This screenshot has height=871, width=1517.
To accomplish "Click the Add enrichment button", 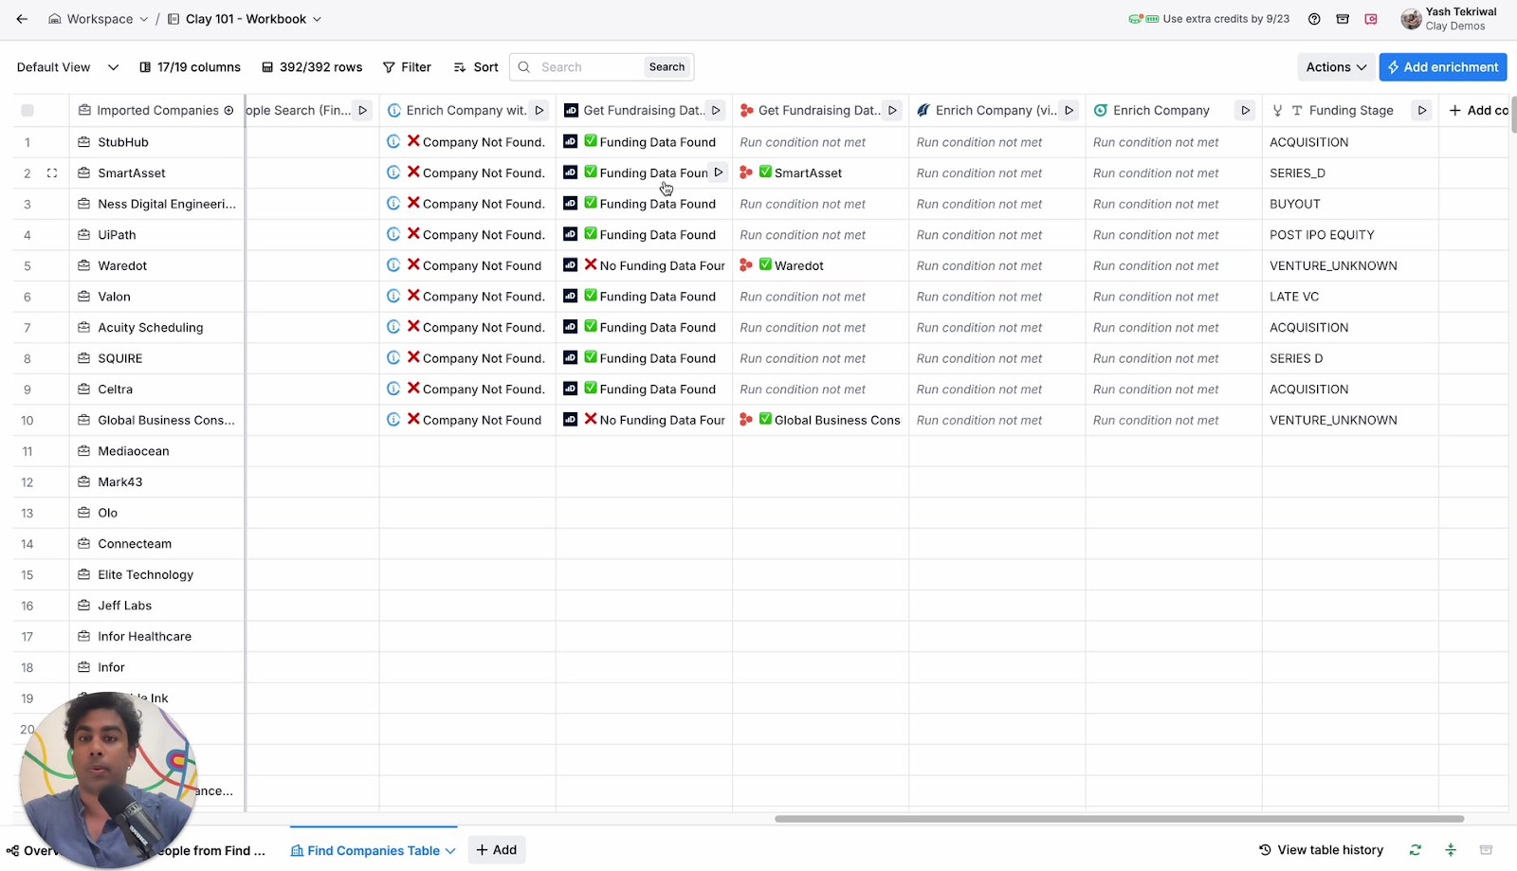I will tap(1443, 67).
